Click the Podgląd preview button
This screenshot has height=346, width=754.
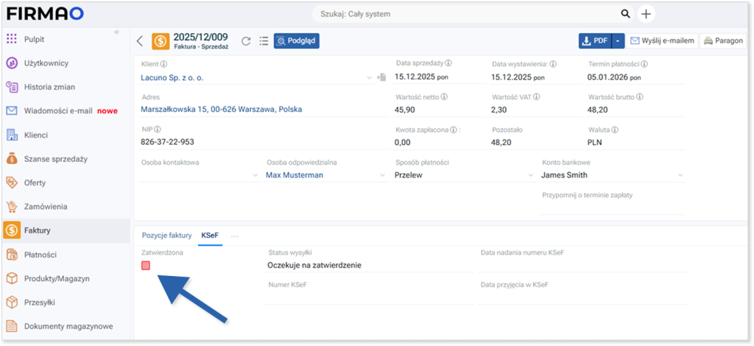pos(296,41)
